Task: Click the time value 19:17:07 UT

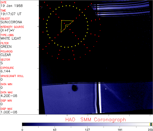Action: (x=11, y=14)
